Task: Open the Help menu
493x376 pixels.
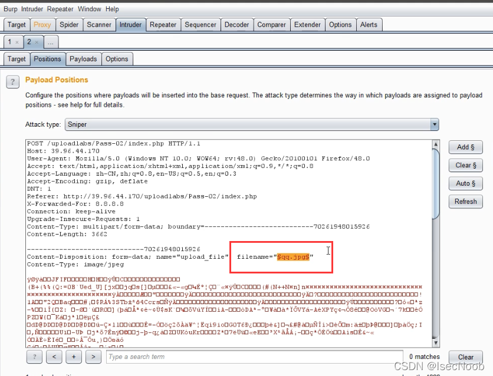Action: [112, 9]
